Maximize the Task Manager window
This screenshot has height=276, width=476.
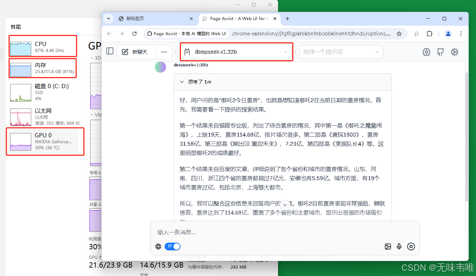coord(254,5)
